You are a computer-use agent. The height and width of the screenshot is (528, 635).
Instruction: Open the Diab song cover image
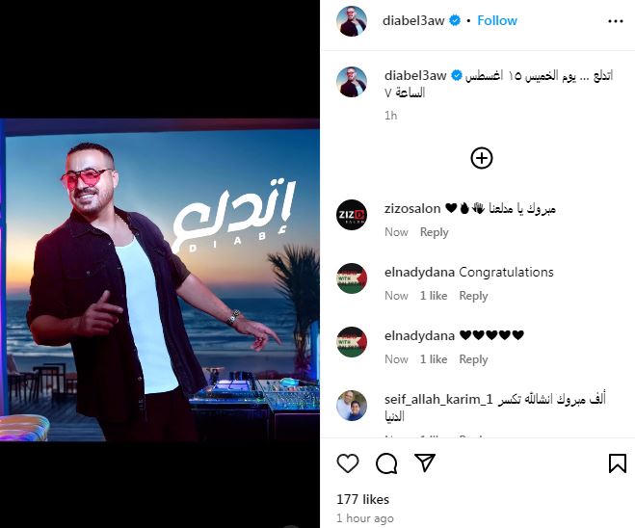point(160,279)
